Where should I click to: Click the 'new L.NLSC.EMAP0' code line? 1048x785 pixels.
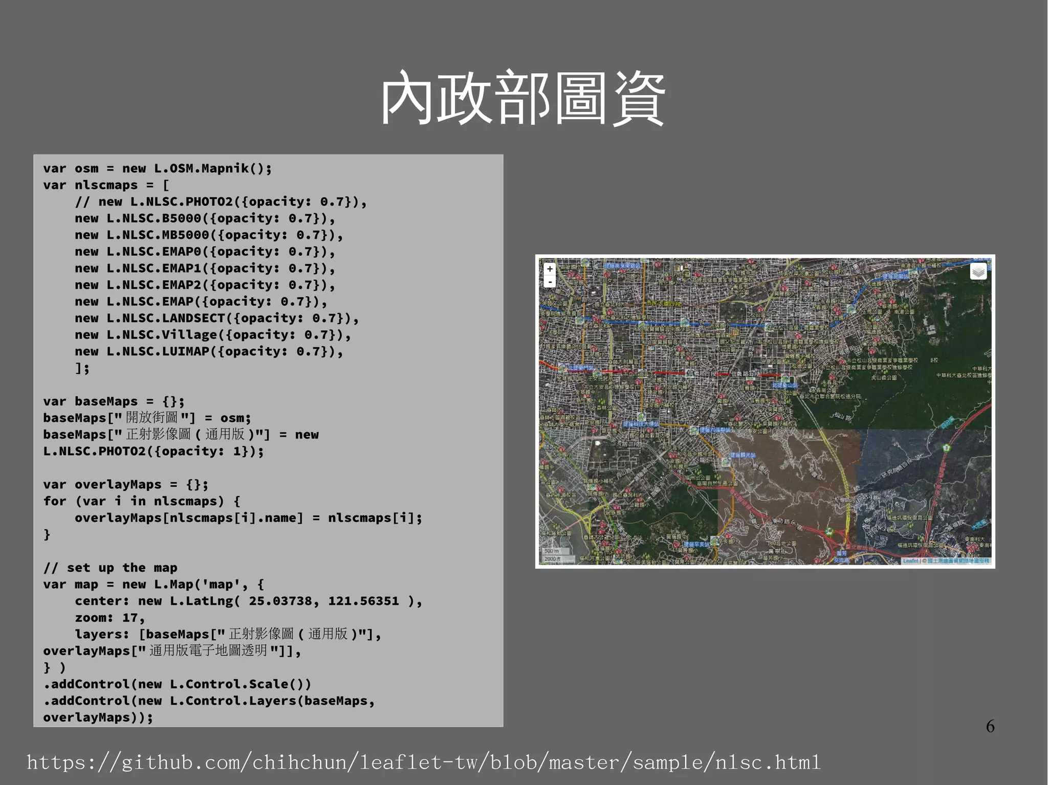click(x=205, y=252)
